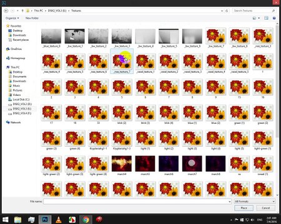Open the Windows Start button

tap(5, 220)
